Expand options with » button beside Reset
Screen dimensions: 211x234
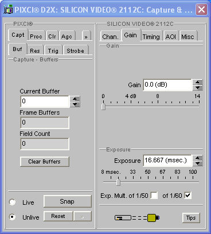pos(83,216)
